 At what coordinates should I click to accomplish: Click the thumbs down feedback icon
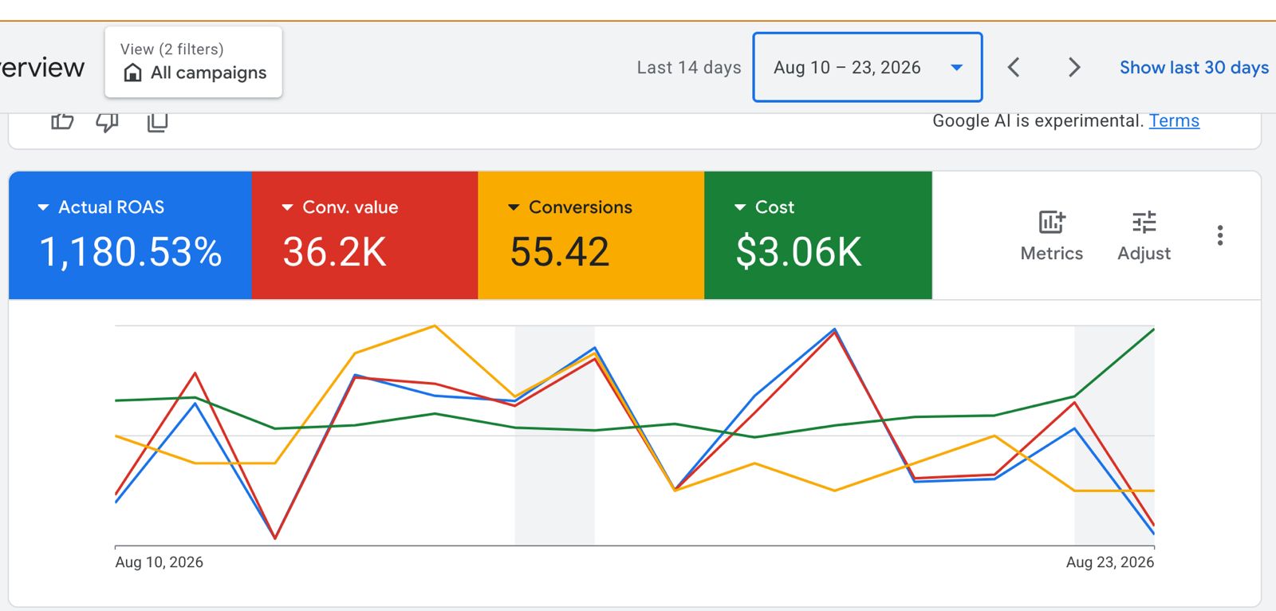point(108,122)
